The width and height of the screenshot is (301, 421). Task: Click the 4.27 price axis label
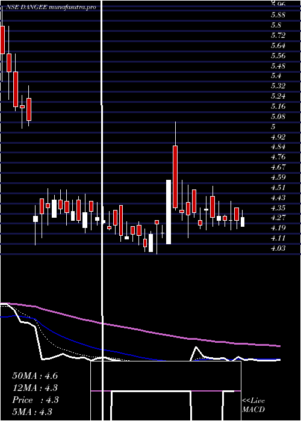(278, 218)
